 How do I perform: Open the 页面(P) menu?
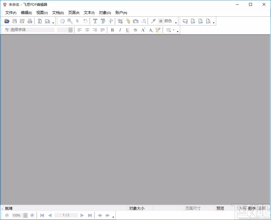(74, 13)
